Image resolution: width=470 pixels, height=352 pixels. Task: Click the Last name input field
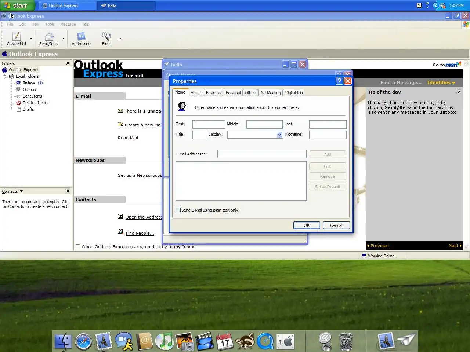point(328,124)
